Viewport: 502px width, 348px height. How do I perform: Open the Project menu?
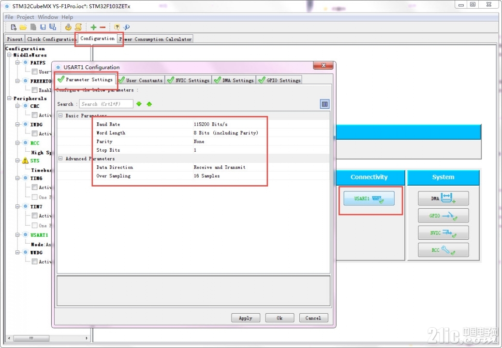pos(25,17)
